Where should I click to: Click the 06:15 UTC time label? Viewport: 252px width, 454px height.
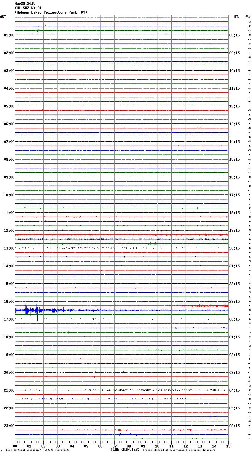coord(235,426)
